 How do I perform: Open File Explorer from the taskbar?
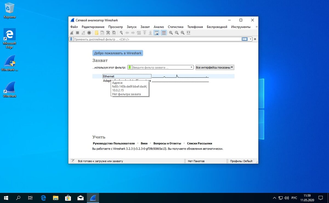coord(56,198)
